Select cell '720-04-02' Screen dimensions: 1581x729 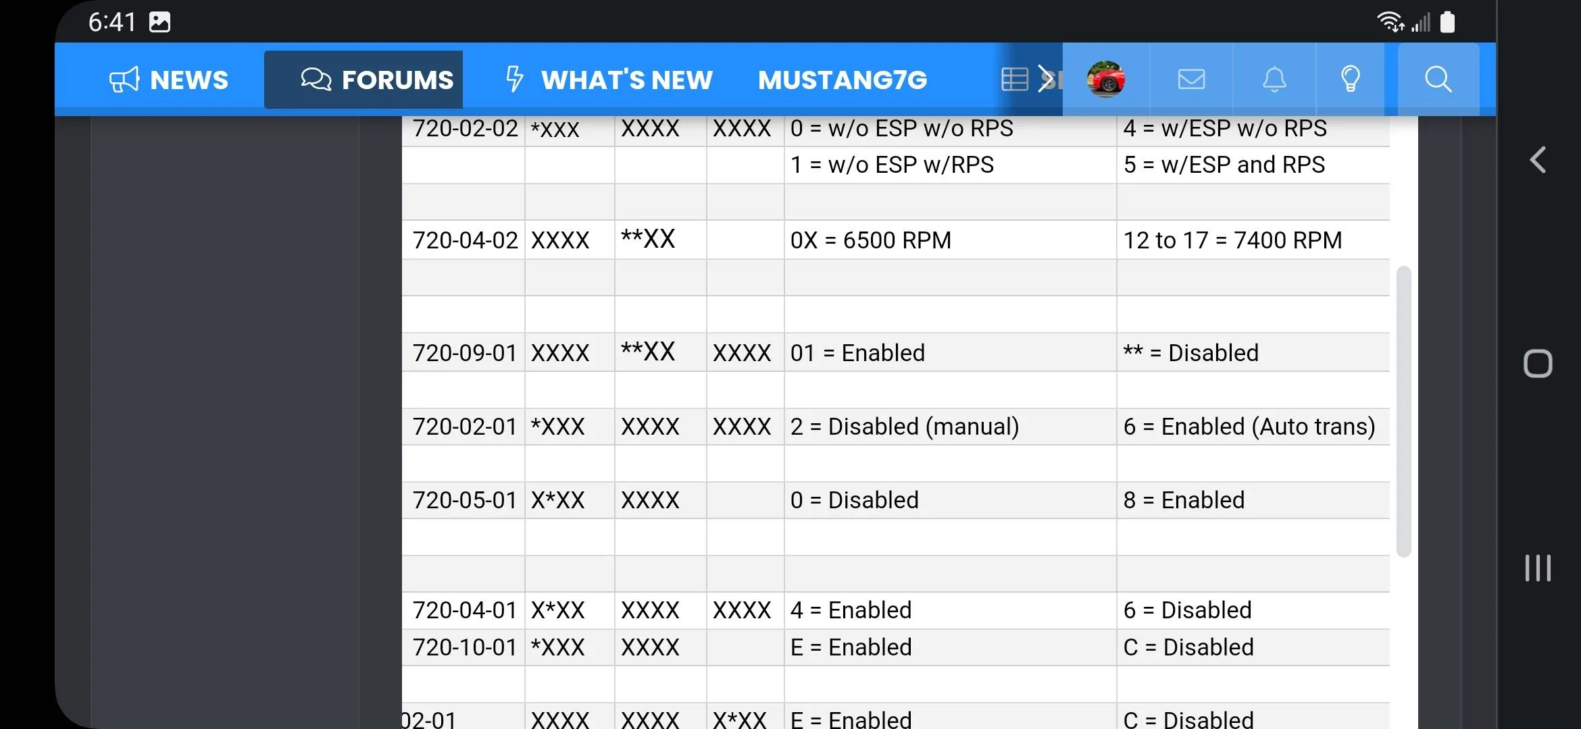[465, 240]
